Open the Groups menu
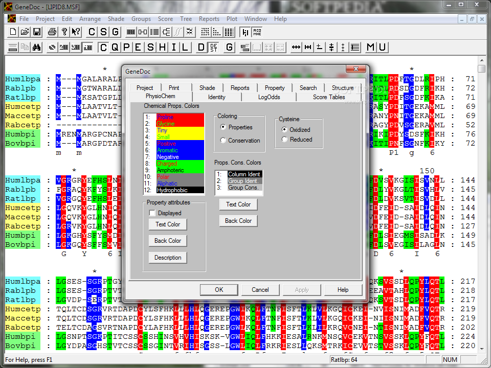The image size is (491, 368). 141,19
